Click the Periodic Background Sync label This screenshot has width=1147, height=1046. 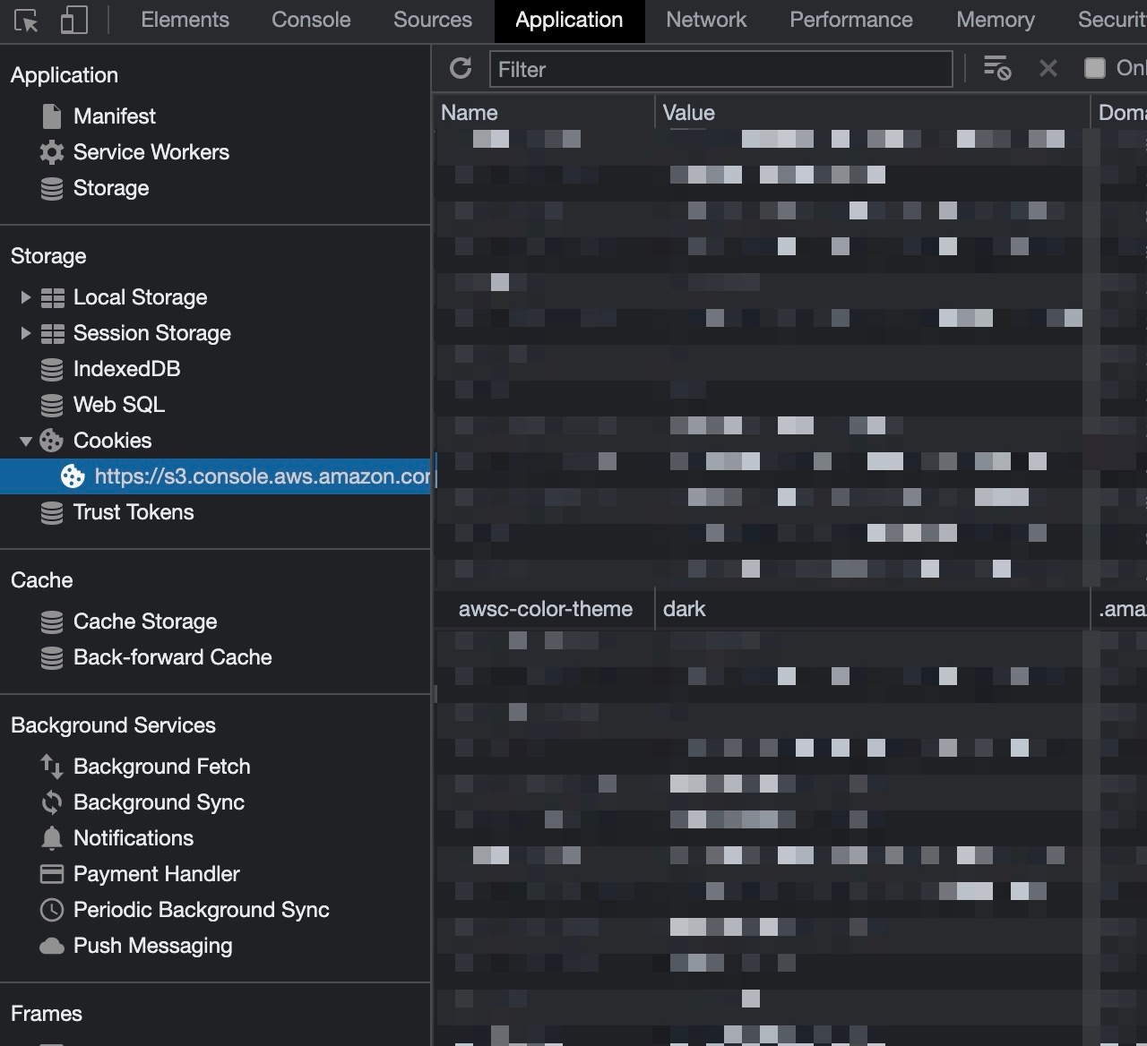pyautogui.click(x=202, y=910)
